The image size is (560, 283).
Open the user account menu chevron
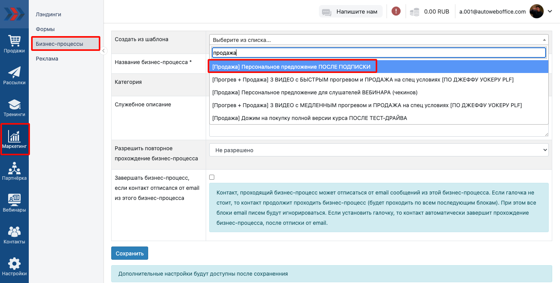(x=550, y=11)
